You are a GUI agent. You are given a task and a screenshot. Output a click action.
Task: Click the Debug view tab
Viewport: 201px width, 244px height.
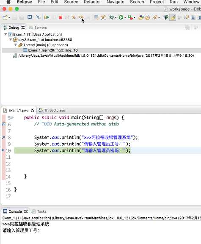tap(14, 28)
